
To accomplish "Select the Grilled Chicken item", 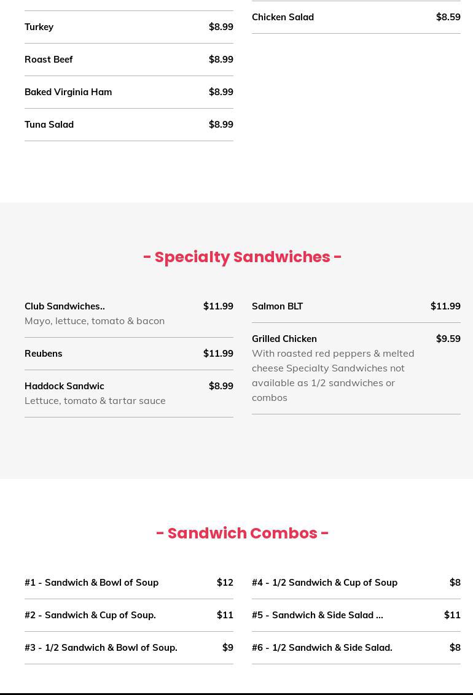I will coord(284,339).
